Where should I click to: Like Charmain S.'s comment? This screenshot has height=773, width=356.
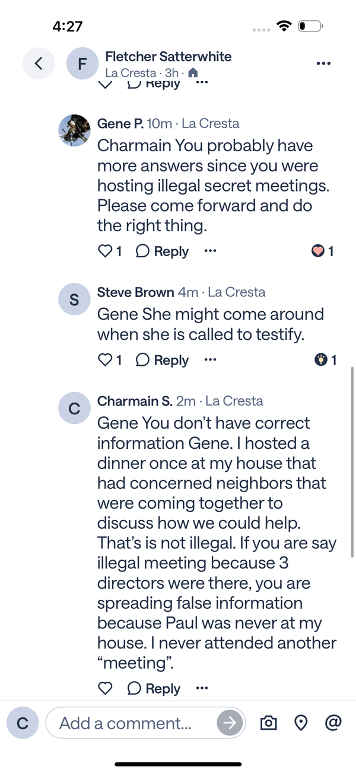click(105, 688)
